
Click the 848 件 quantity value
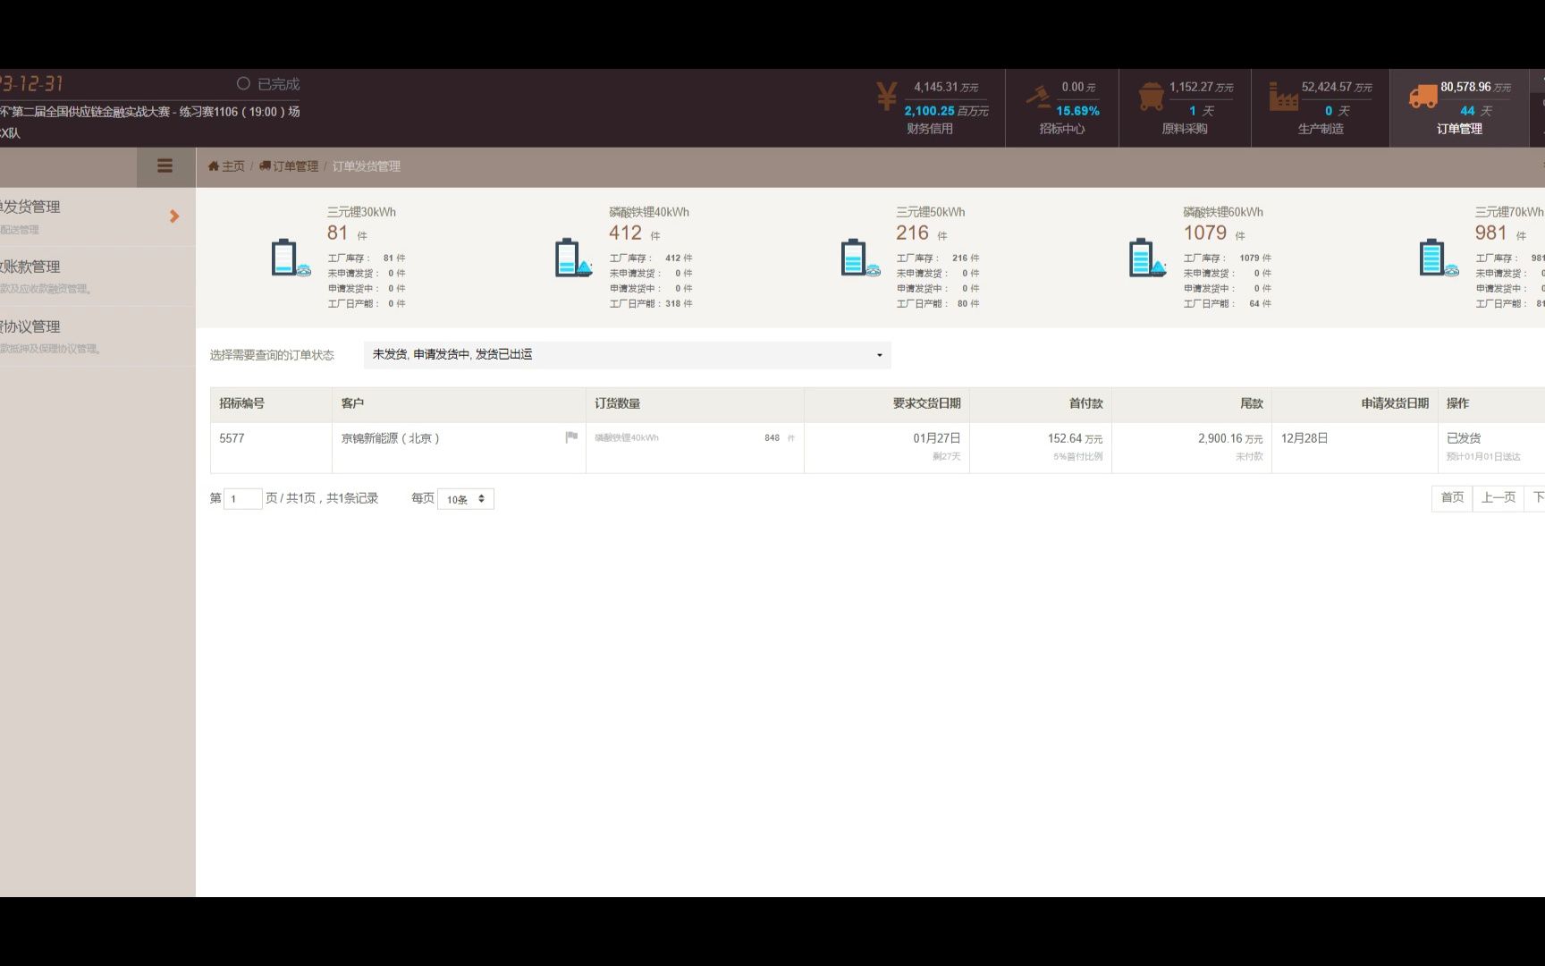tap(780, 438)
